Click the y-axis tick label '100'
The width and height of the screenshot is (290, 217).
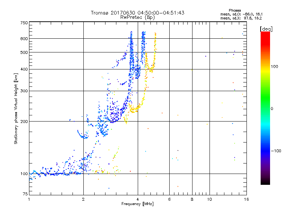pos(24,174)
